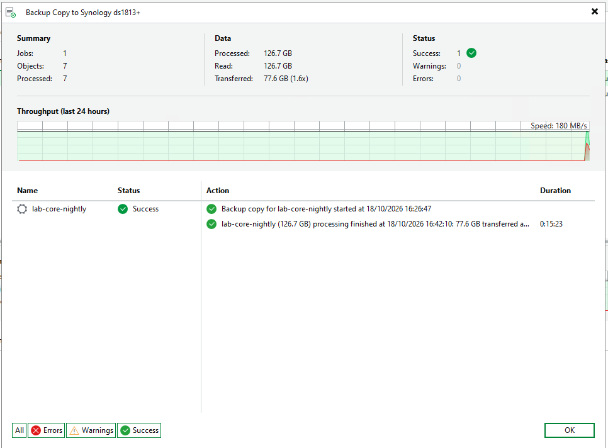Image resolution: width=608 pixels, height=448 pixels.
Task: Show All log entries filter
Action: coord(20,430)
